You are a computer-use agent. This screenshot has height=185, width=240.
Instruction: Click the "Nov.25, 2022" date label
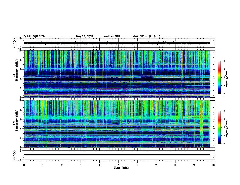tap(85, 36)
